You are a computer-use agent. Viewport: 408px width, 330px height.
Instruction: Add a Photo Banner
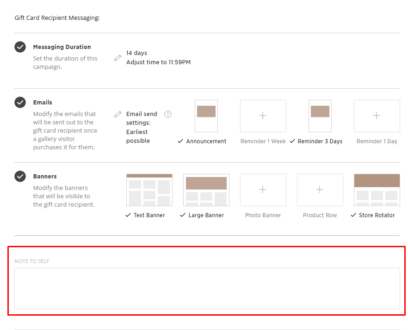(263, 190)
